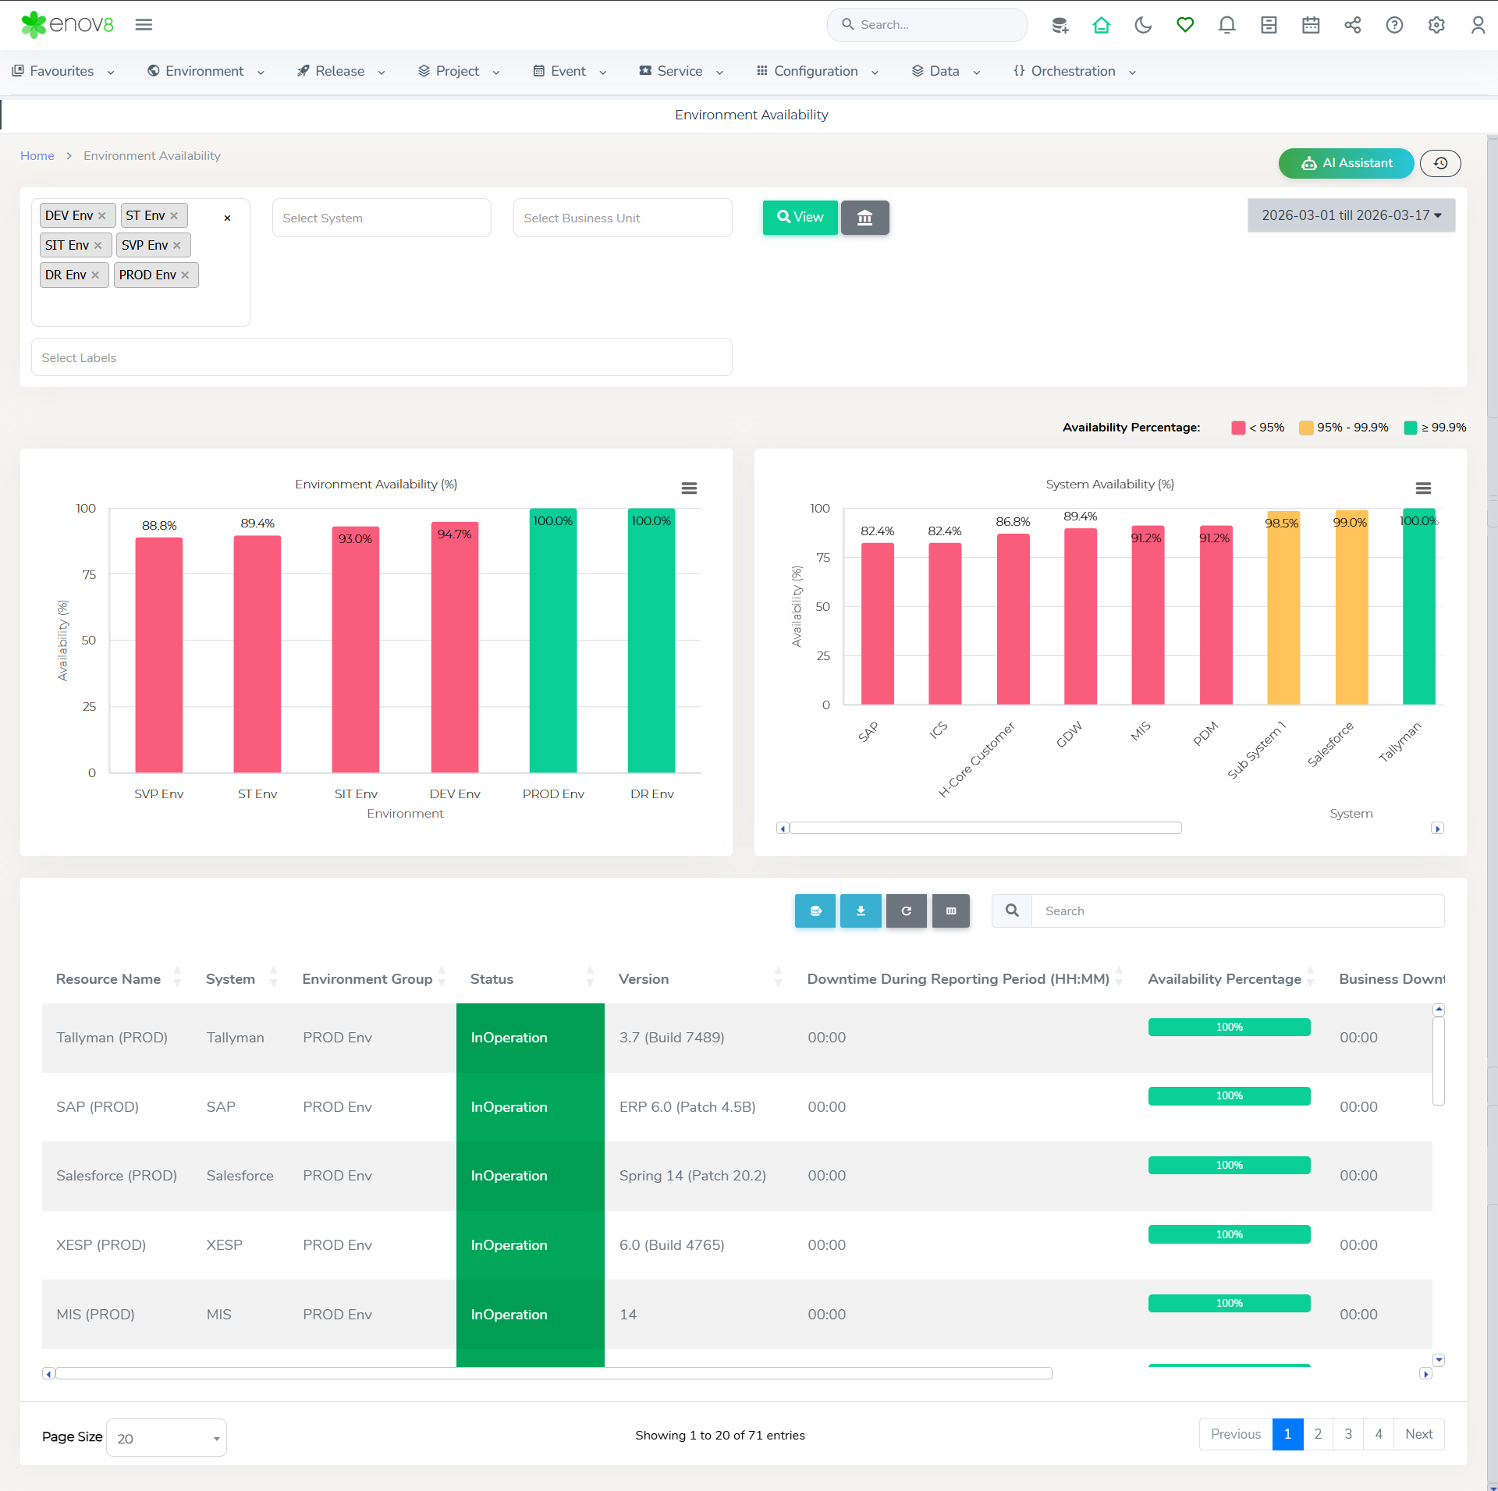Toggle the ≥ 99.9% legend swatch
The image size is (1498, 1491).
pyautogui.click(x=1410, y=428)
